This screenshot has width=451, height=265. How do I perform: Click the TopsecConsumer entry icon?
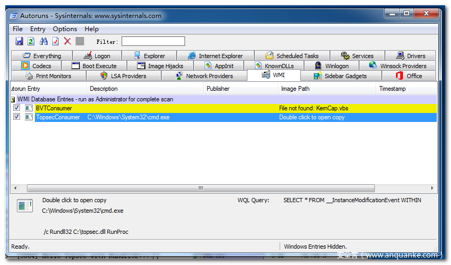tap(26, 117)
